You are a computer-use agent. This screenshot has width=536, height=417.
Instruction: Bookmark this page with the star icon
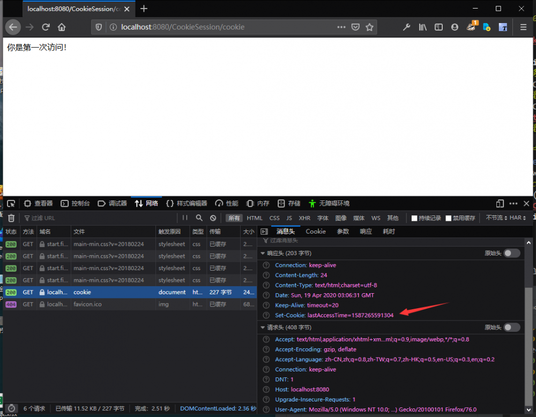pyautogui.click(x=369, y=27)
